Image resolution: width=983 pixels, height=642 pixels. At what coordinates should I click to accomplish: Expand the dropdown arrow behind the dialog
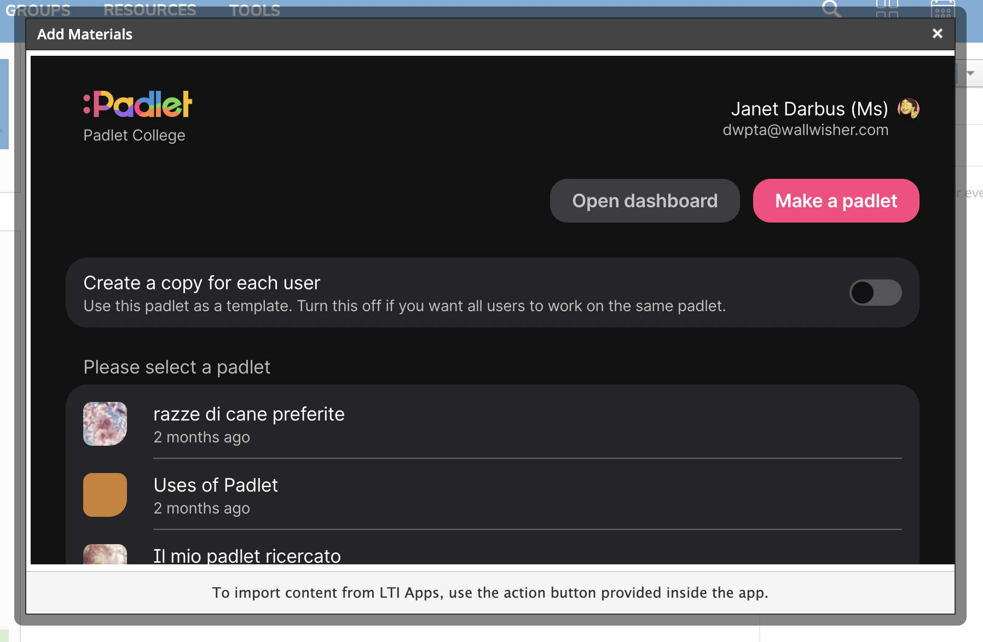(x=970, y=73)
